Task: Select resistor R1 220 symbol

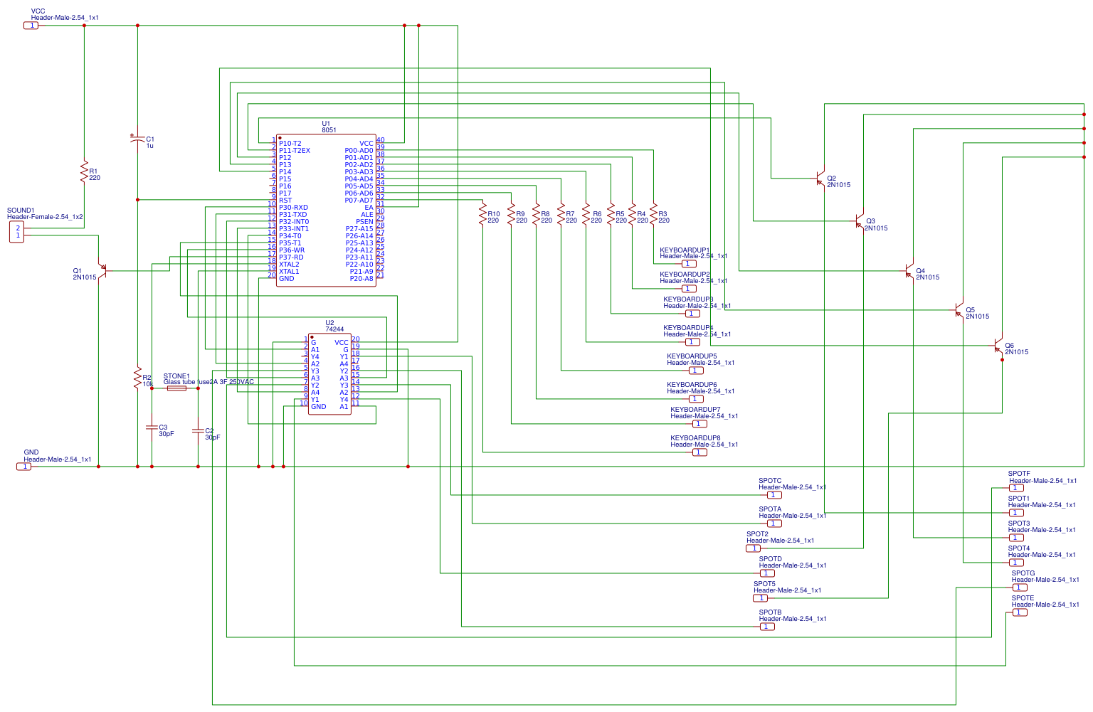Action: coord(84,171)
